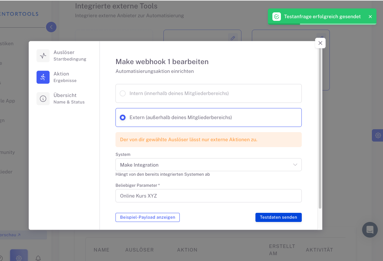383x261 pixels.
Task: Open the Auslöser step pulse icon
Action: click(43, 56)
